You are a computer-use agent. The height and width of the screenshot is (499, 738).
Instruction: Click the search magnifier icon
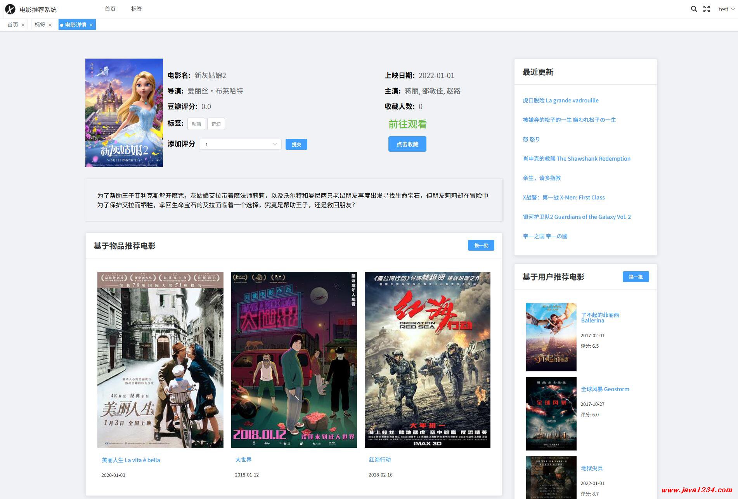point(694,9)
